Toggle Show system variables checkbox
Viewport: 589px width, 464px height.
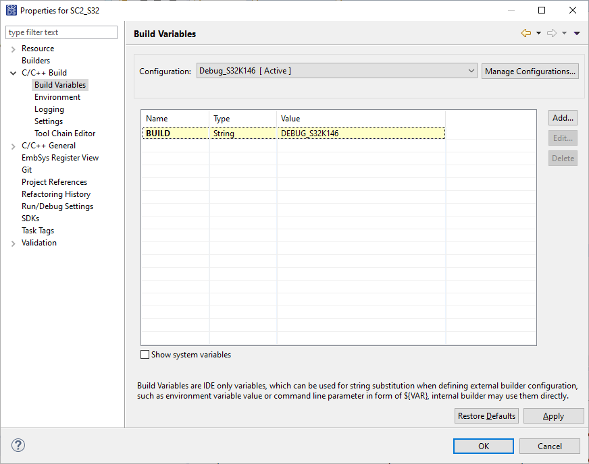click(145, 355)
